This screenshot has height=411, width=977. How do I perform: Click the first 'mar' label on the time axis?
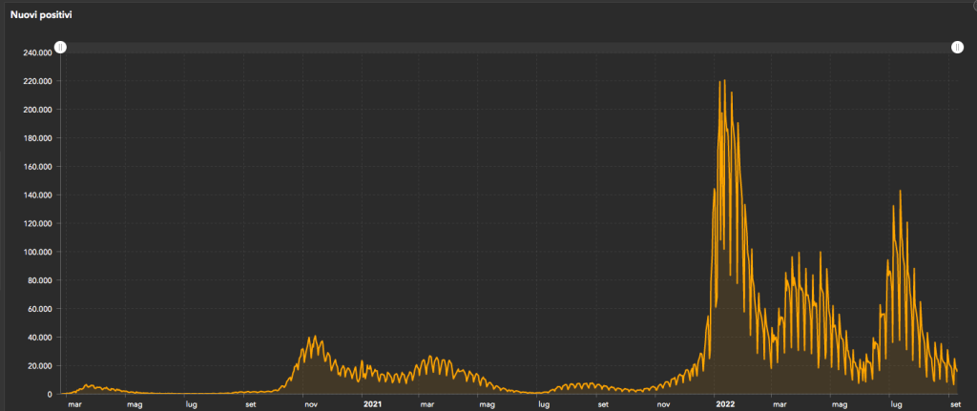pos(74,403)
